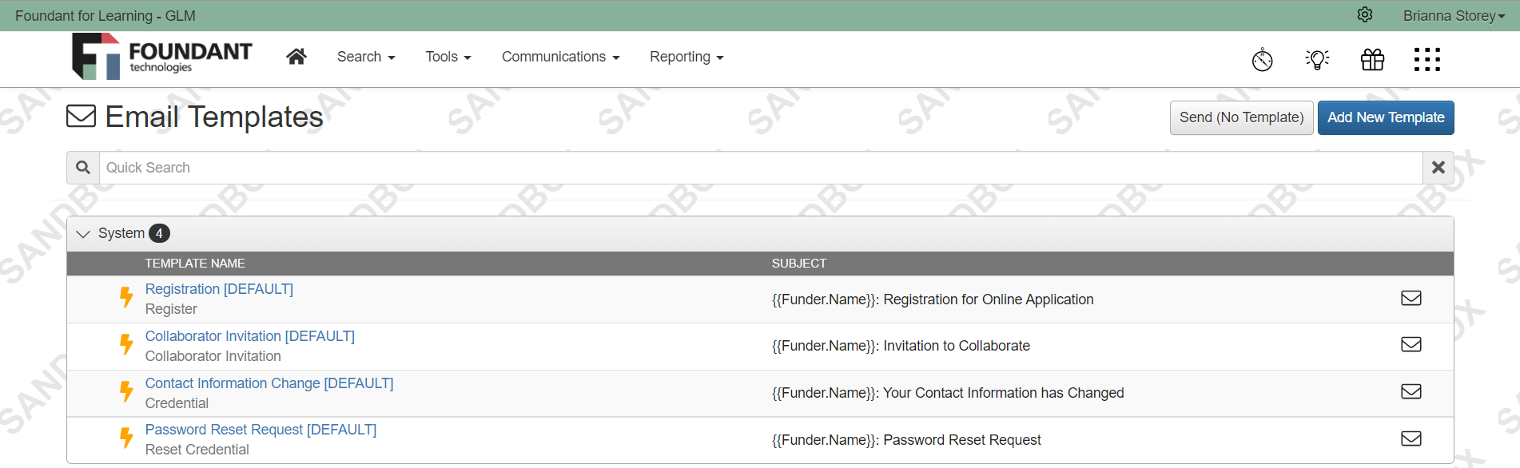Image resolution: width=1520 pixels, height=468 pixels.
Task: Collapse the System templates section
Action: point(83,234)
